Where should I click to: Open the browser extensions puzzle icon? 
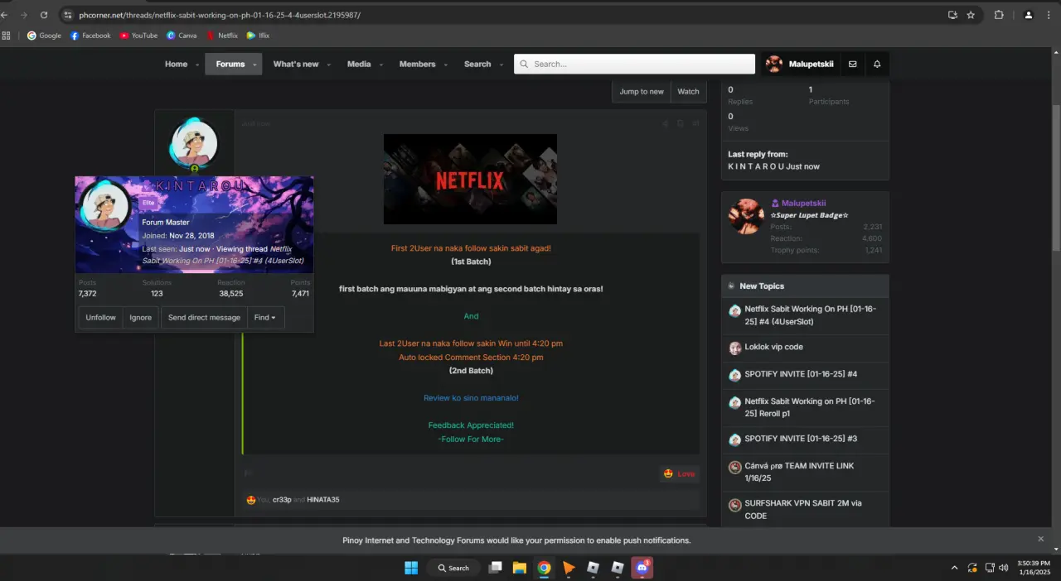point(999,15)
